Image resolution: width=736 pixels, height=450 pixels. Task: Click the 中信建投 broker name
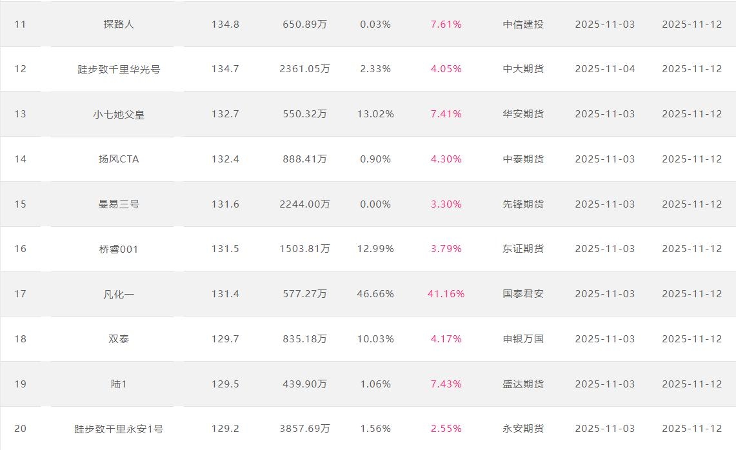523,24
